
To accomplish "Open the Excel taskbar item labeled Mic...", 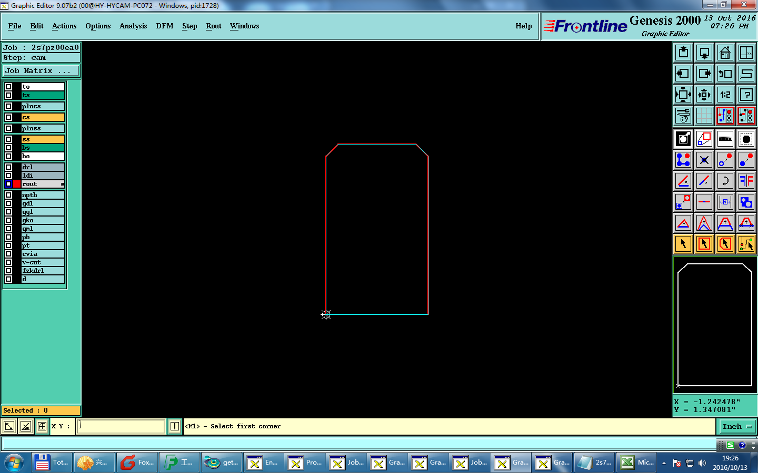I will 636,462.
